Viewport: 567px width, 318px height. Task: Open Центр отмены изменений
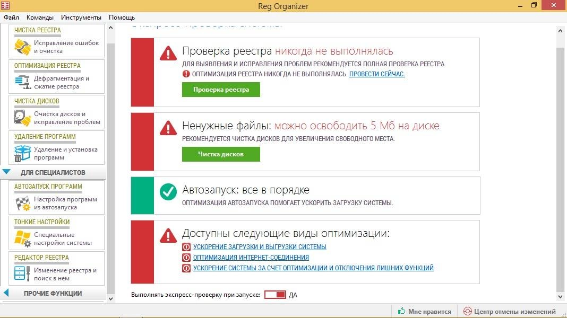point(510,311)
